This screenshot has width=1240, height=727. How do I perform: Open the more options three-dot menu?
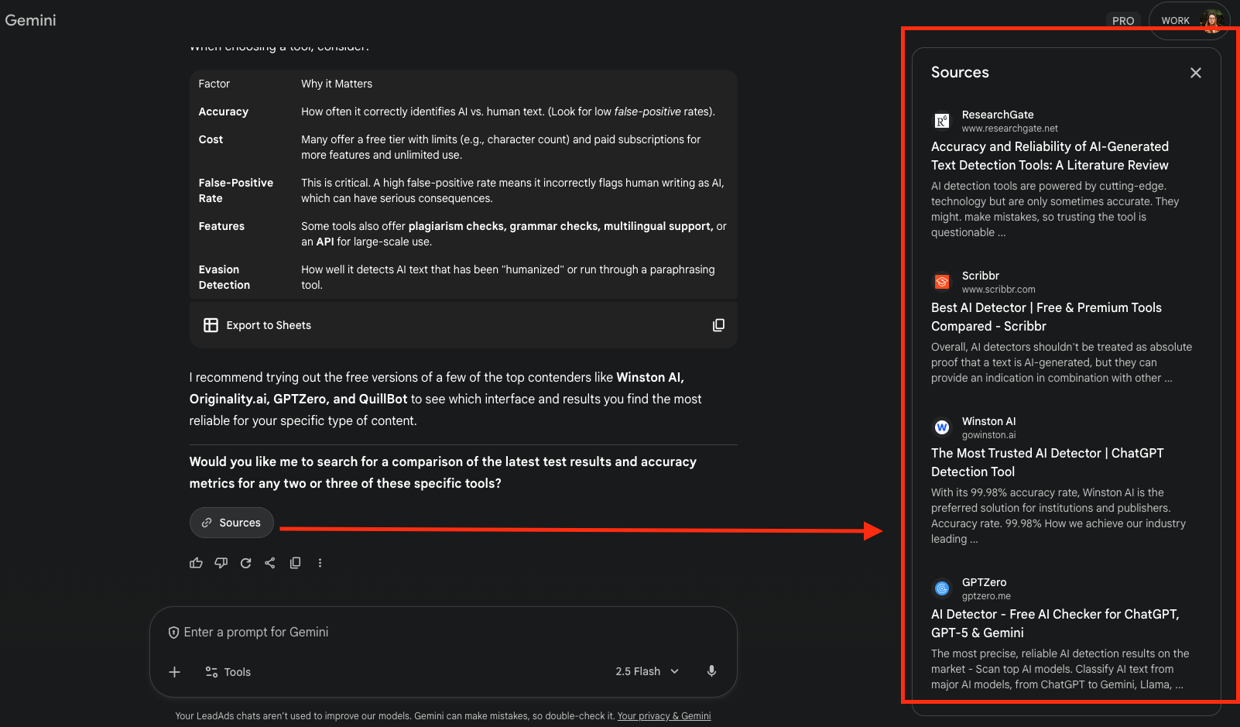[320, 563]
